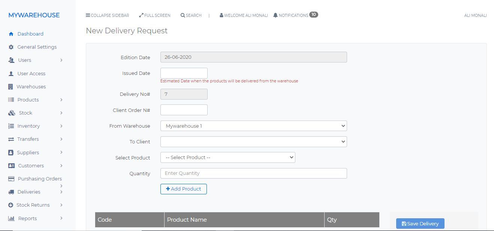Collapse the sidebar via the top bar

tap(108, 15)
